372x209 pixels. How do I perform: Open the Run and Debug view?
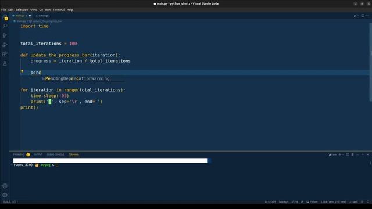[5, 45]
